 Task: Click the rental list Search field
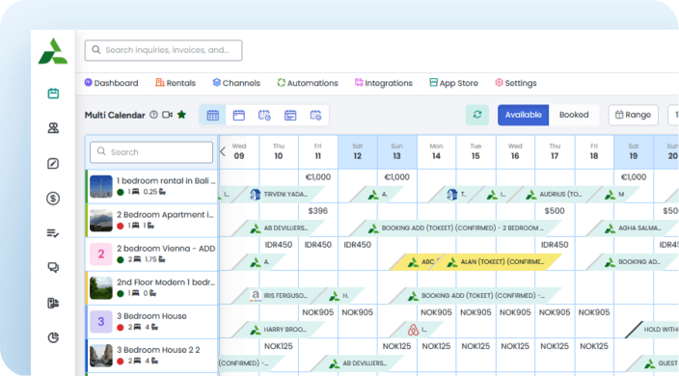(x=151, y=152)
